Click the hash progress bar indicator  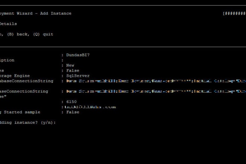click(234, 13)
